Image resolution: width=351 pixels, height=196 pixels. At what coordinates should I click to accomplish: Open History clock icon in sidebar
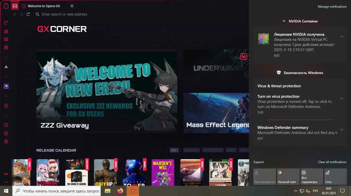pos(6,125)
